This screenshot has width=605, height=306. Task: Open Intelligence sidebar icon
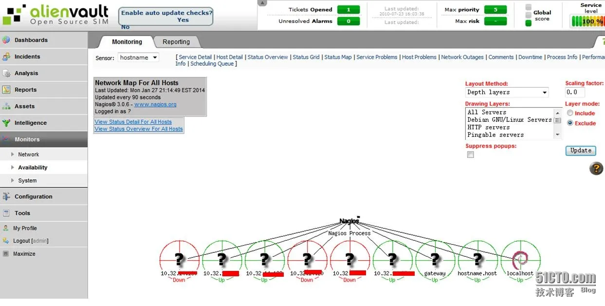(x=6, y=123)
